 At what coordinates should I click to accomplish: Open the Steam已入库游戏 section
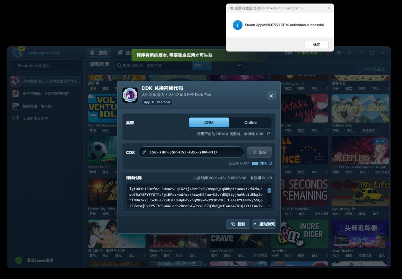pyautogui.click(x=46, y=66)
